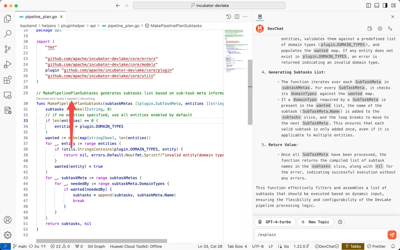Switch DevChat language translate icon
Image resolution: width=400 pixels, height=250 pixels.
click(x=390, y=28)
